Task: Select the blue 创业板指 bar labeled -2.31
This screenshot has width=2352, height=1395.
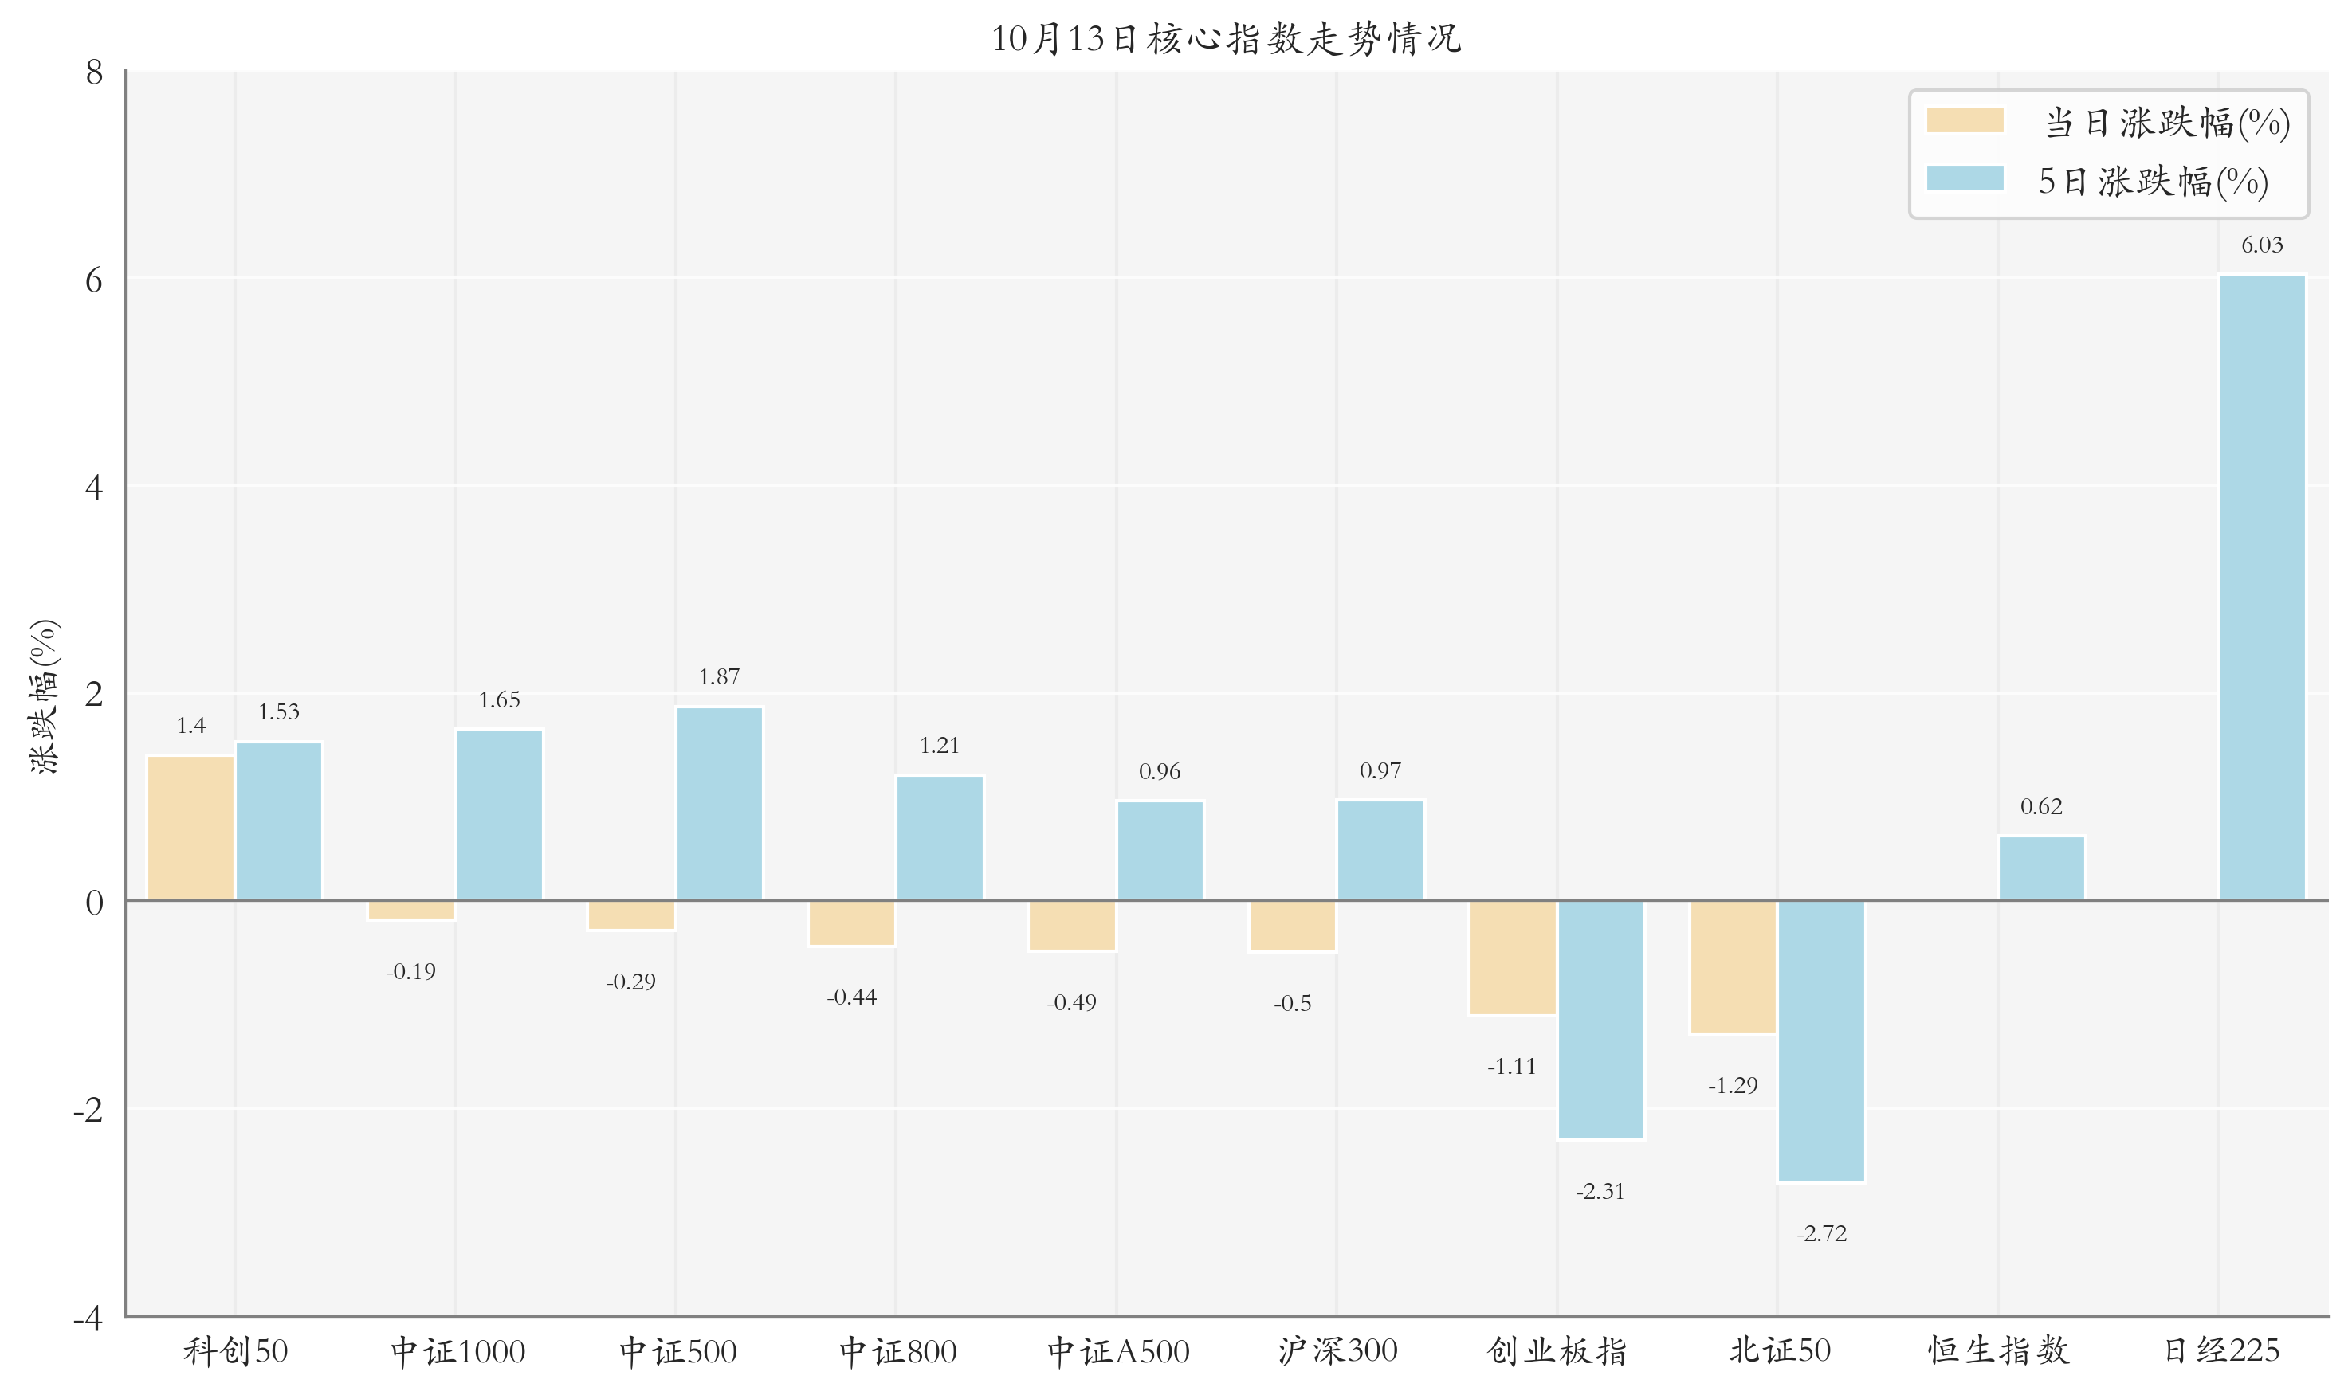Action: coord(1600,1019)
